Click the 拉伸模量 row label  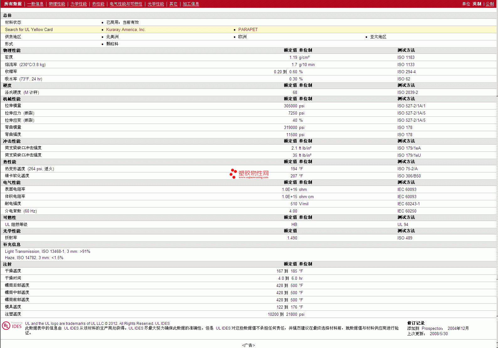[x=13, y=105]
